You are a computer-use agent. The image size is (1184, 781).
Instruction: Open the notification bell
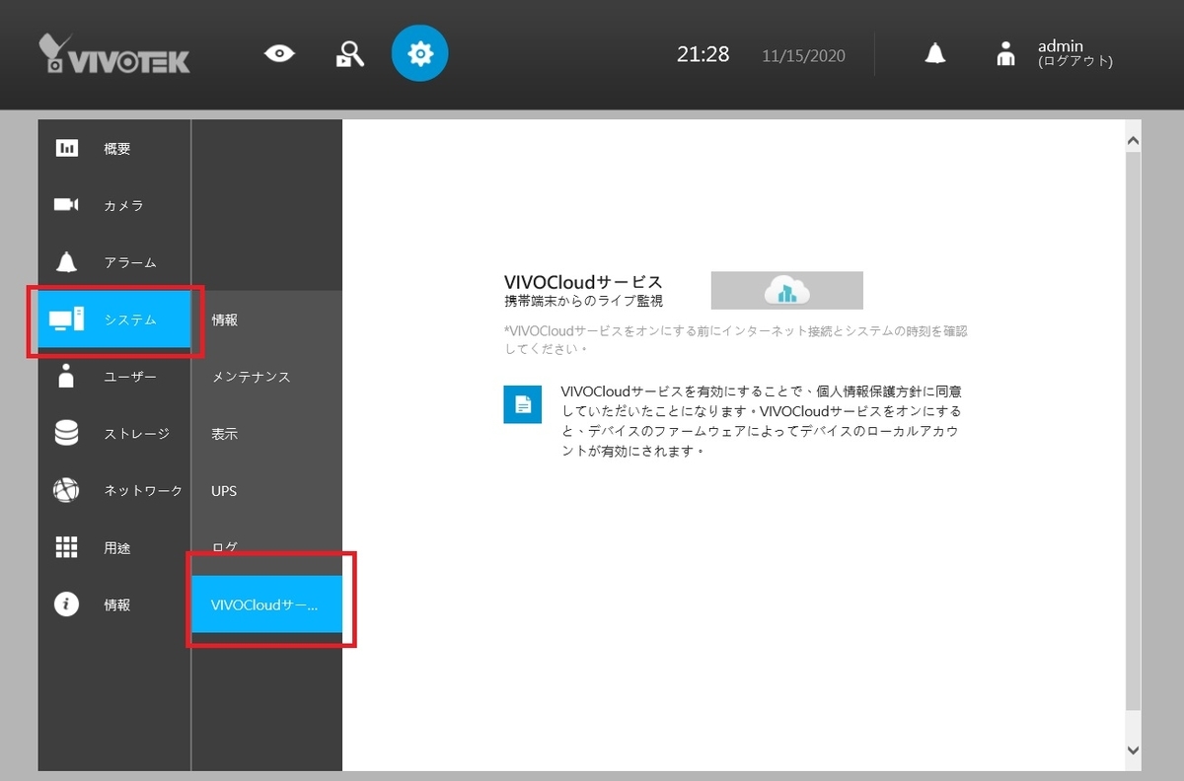935,54
